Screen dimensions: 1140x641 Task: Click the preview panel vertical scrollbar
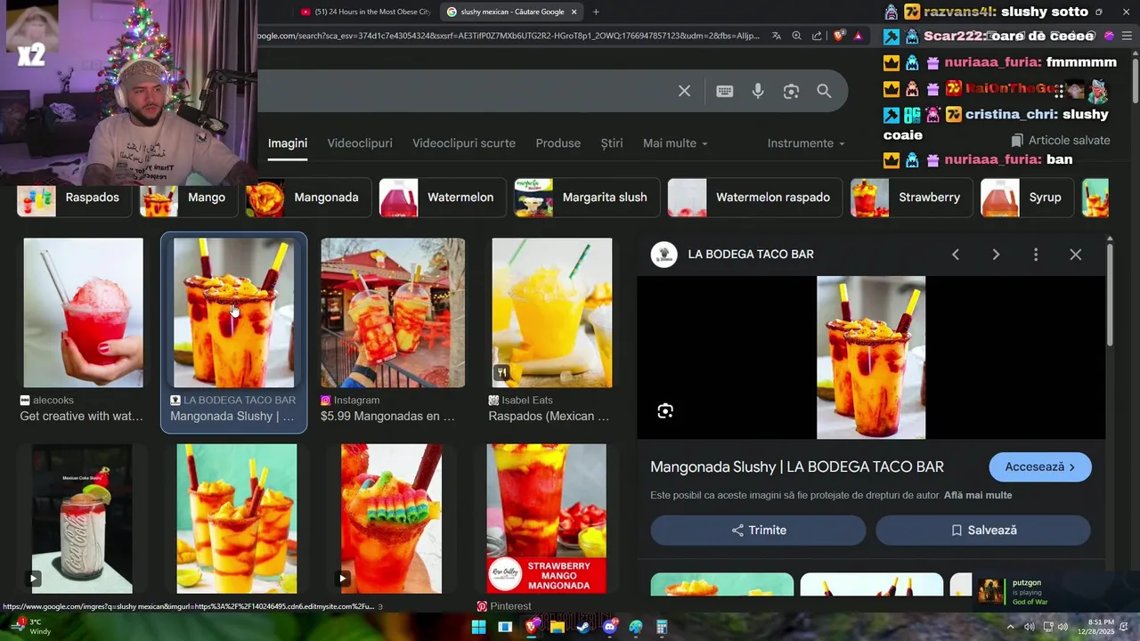click(x=1110, y=294)
